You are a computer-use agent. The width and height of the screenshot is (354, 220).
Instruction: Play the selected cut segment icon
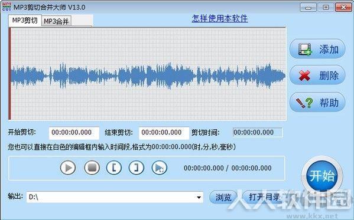coord(160,168)
